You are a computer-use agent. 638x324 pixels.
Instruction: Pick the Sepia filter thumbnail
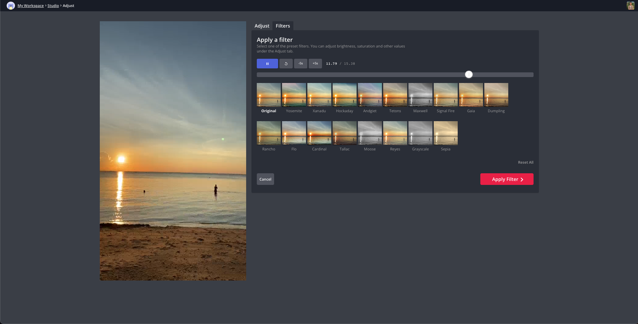click(445, 133)
